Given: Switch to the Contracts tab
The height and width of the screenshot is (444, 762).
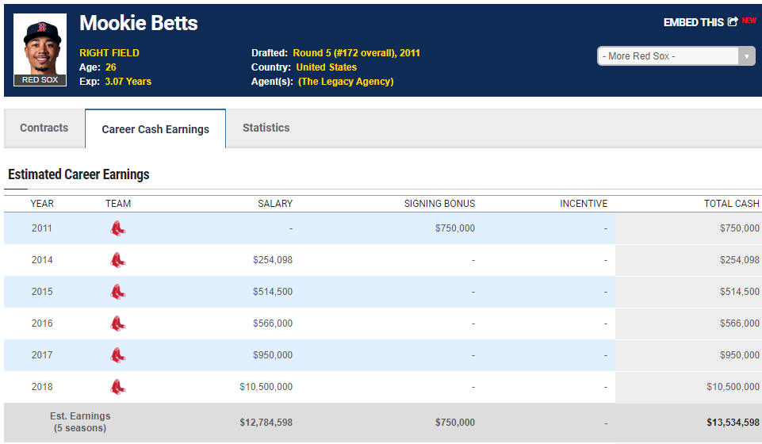Looking at the screenshot, I should [44, 128].
